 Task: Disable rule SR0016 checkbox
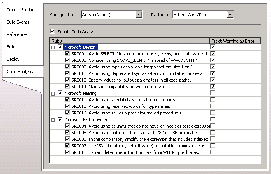(67, 113)
